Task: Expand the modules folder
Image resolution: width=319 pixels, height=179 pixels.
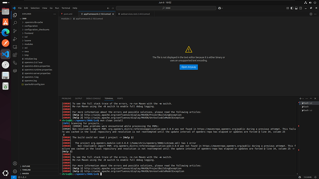Action: [x=29, y=44]
